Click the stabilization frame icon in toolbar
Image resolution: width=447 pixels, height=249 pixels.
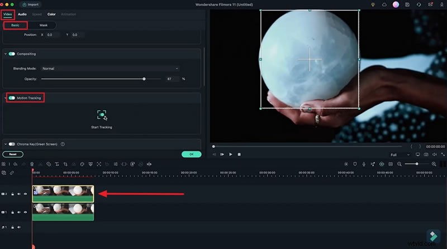[124, 164]
